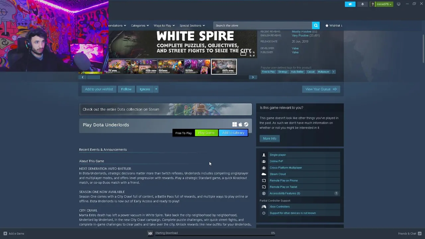This screenshot has height=239, width=425.
Task: Click the SteamOS platform icon
Action: tap(246, 124)
